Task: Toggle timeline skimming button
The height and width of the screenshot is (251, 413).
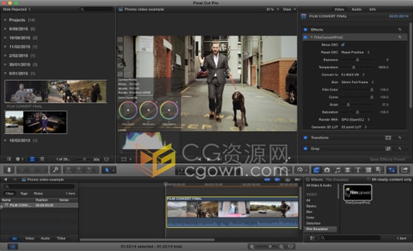Action: pos(267,180)
